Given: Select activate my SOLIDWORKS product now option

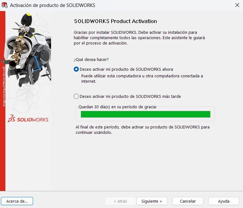Looking at the screenshot, I should pyautogui.click(x=76, y=69).
